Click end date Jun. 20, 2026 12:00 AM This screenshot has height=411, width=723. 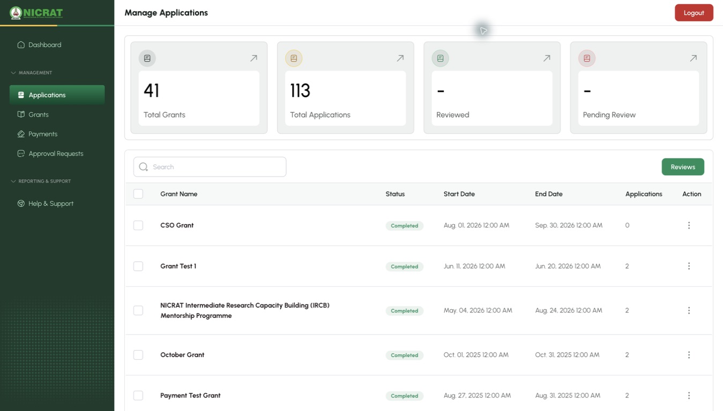click(x=568, y=266)
